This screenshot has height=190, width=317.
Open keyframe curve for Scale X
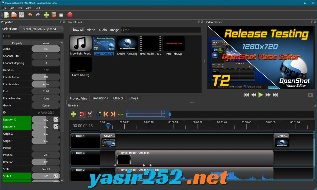56,176
